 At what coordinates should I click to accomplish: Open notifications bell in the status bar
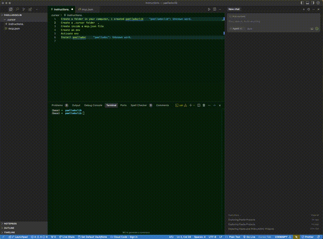point(297,237)
